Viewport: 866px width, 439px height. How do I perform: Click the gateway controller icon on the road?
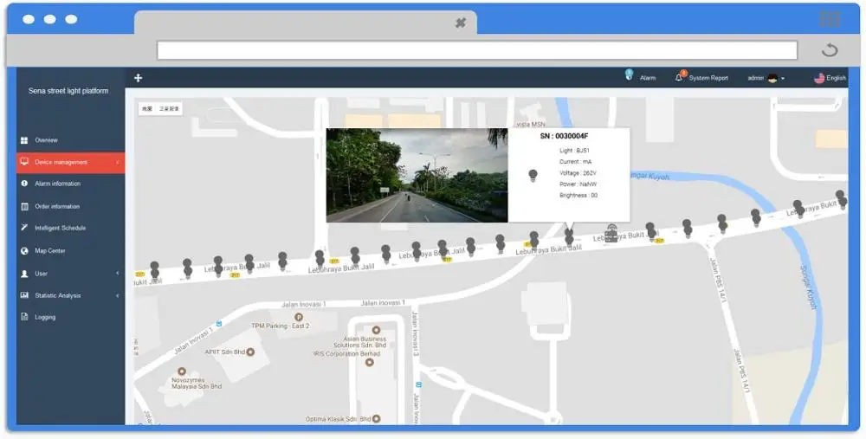(x=611, y=233)
